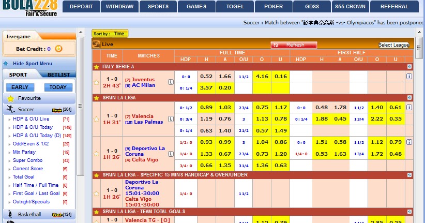Screen dimensions: 425x223
Task: Switch to the BETLIST tab
Action: 58,75
